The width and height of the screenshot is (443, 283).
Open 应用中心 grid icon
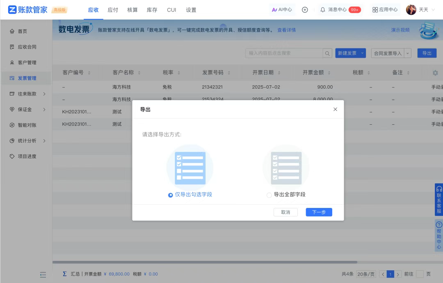click(x=375, y=10)
